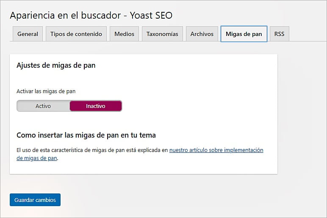Screen dimensions: 327x218
Task: Save settings with Guardar cambios button
Action: click(35, 200)
